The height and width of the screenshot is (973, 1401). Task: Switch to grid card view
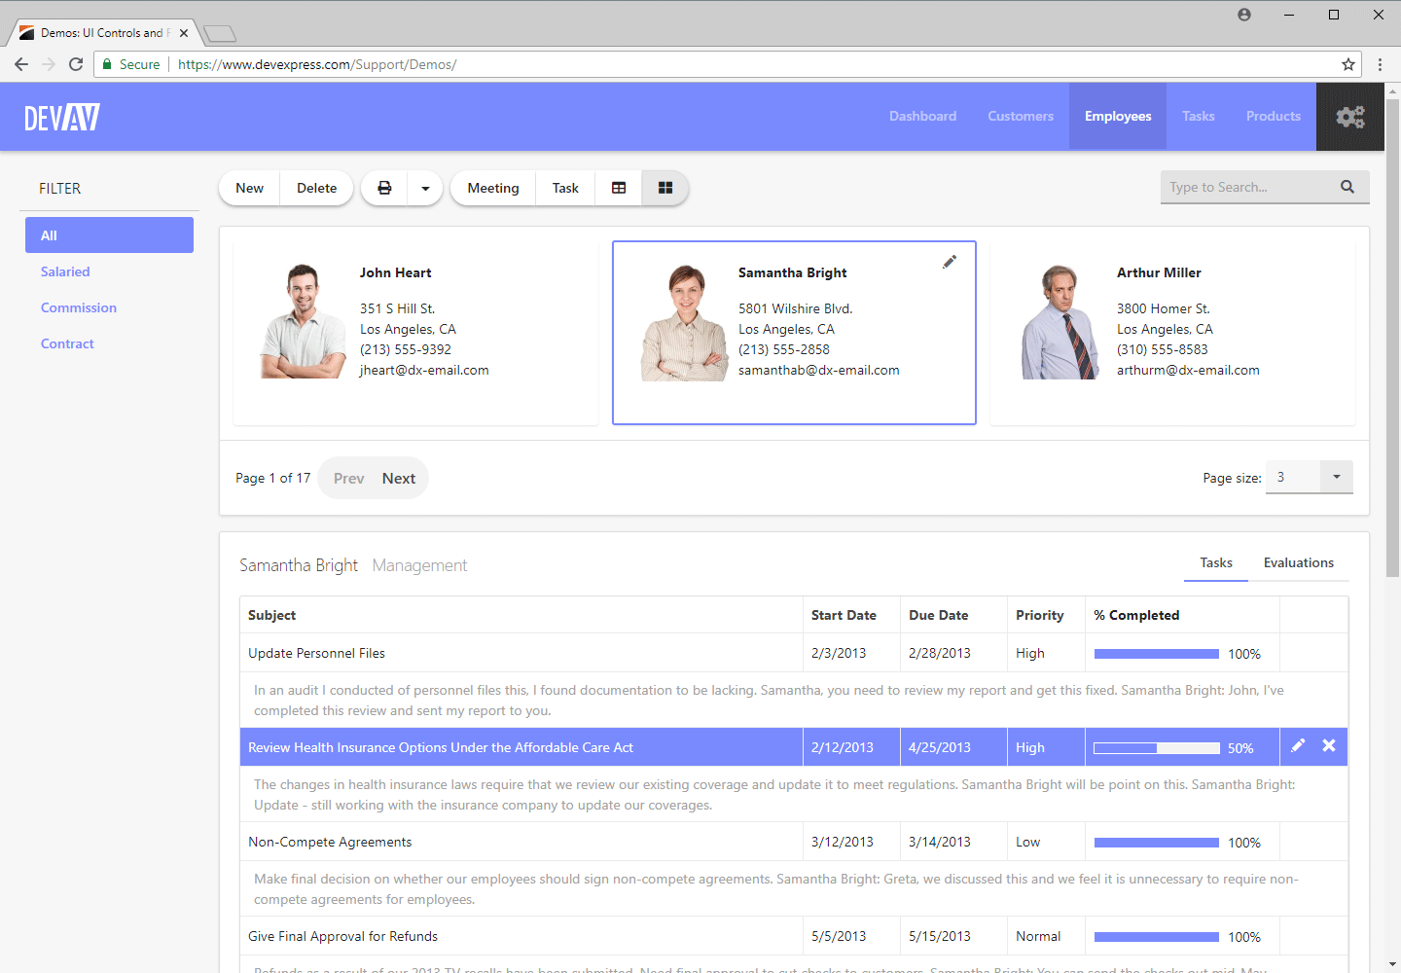(665, 187)
